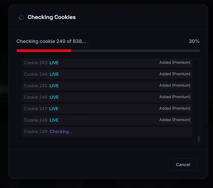213x188 pixels.
Task: Click the 'Checking cookie 249 of 838' text
Action: tap(51, 41)
